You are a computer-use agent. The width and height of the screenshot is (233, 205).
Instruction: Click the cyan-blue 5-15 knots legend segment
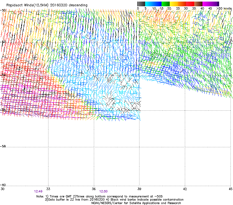tap(153, 4)
